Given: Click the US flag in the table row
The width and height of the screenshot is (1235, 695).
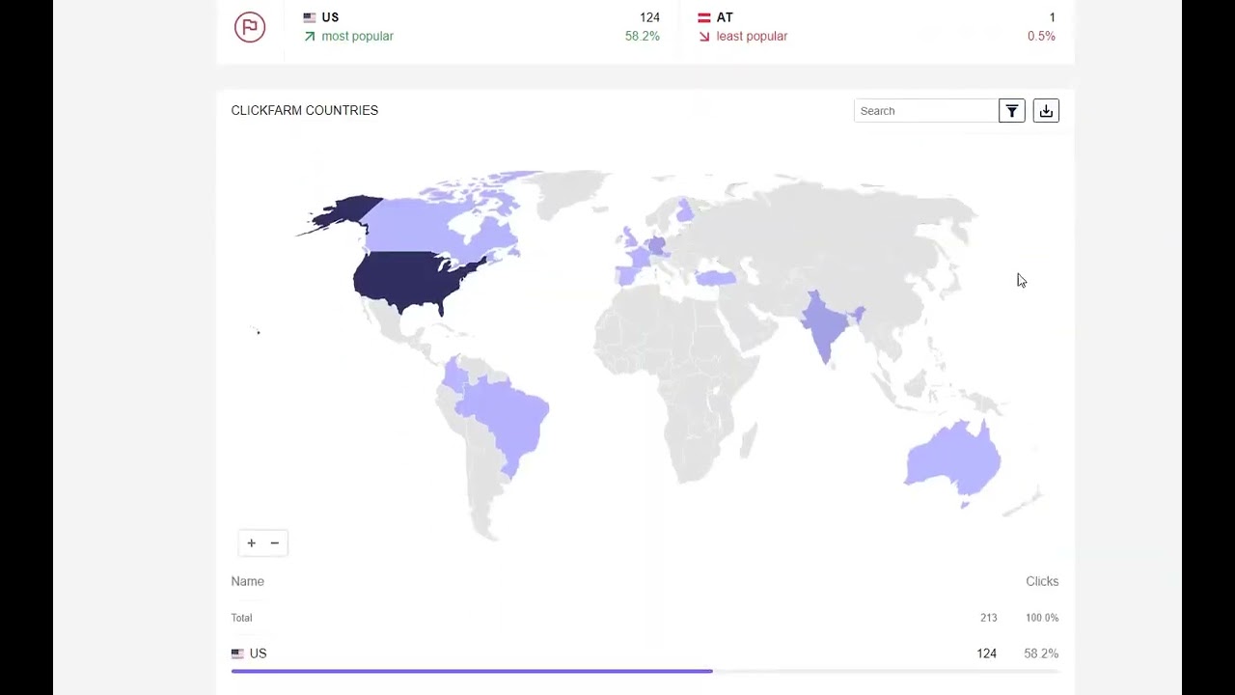Looking at the screenshot, I should (x=237, y=653).
